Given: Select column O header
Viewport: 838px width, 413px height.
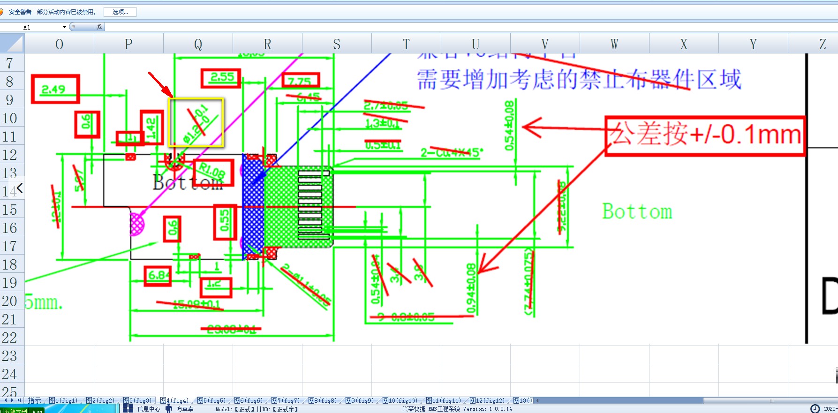Looking at the screenshot, I should pyautogui.click(x=59, y=44).
